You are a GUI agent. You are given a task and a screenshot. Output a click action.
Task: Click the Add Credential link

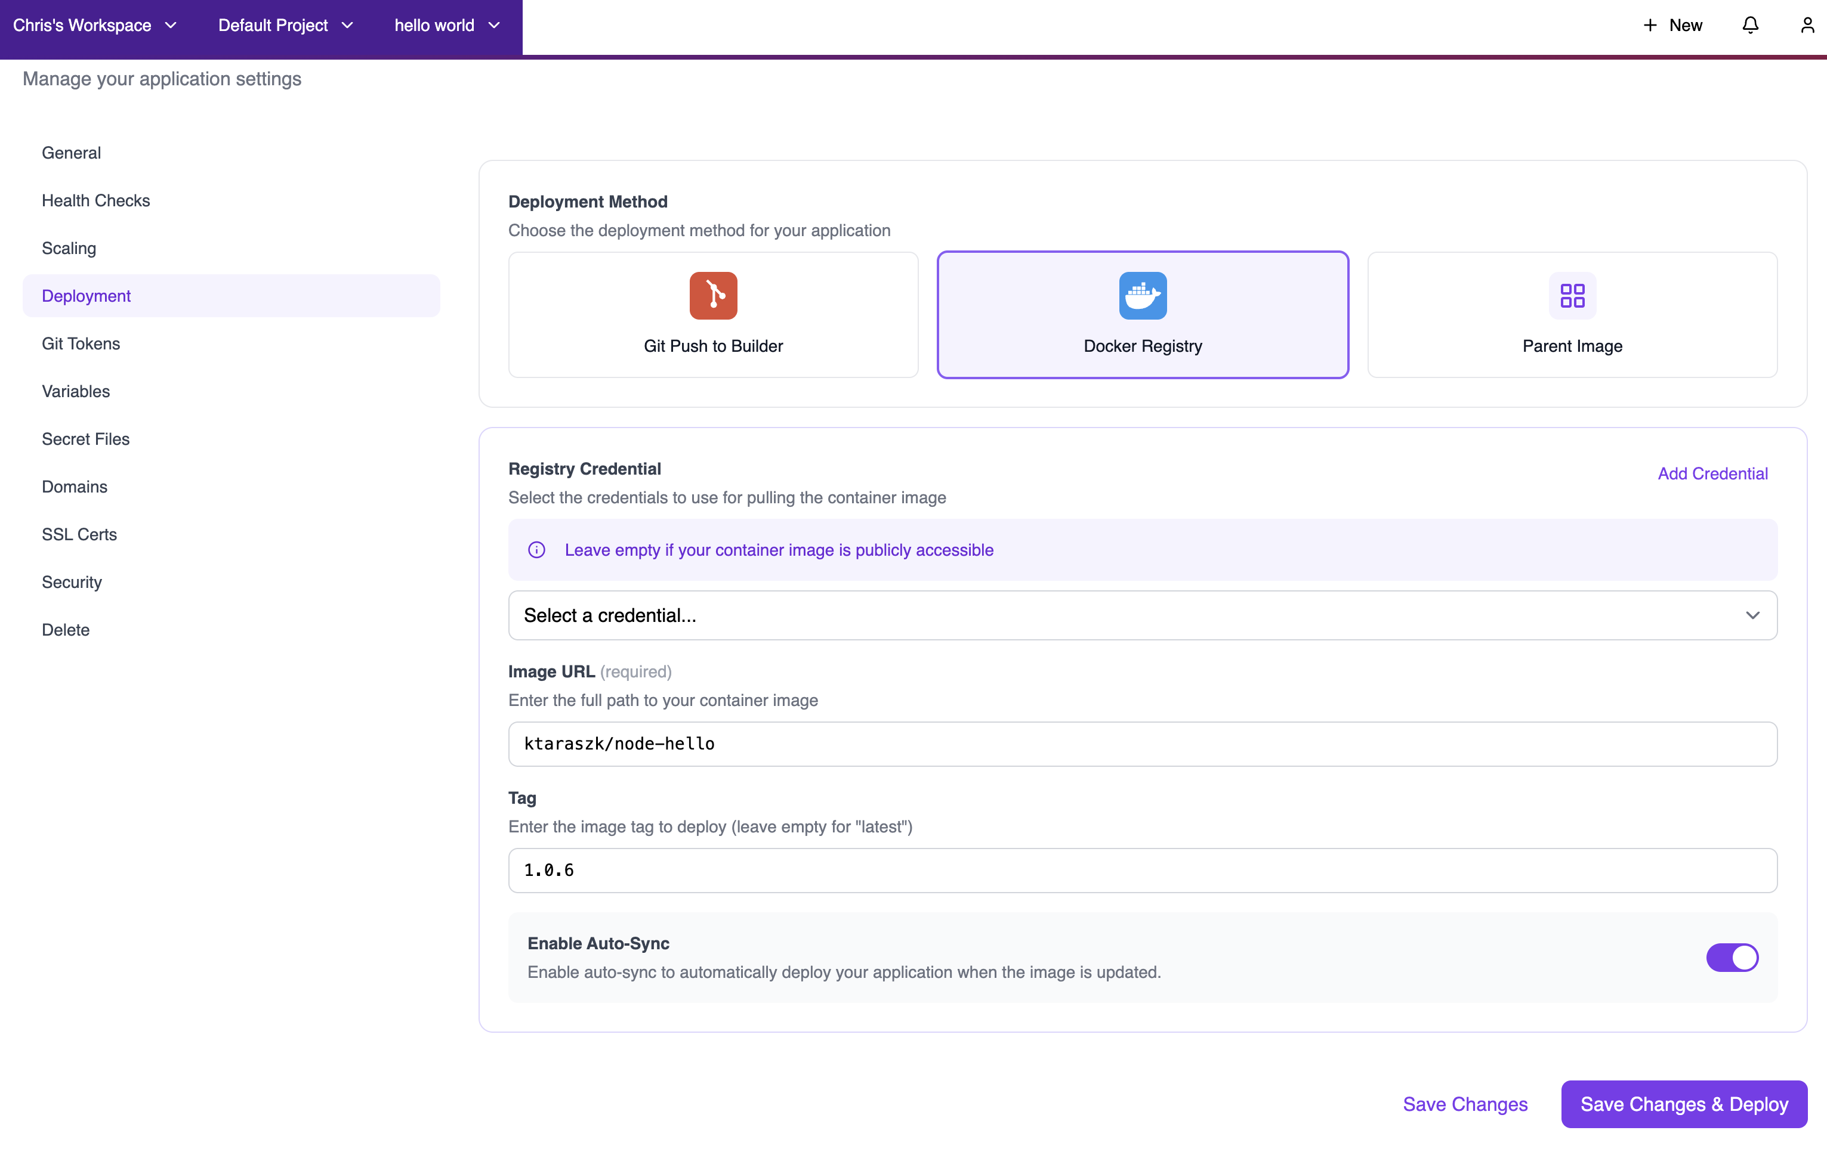[x=1712, y=473]
